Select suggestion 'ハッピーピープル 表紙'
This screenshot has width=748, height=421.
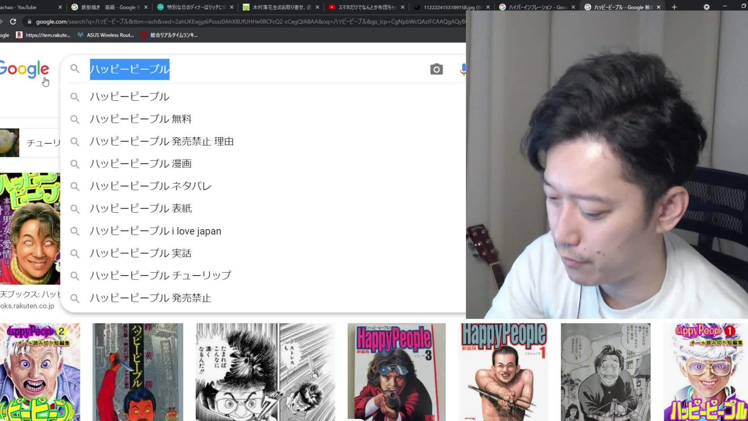tap(263, 209)
